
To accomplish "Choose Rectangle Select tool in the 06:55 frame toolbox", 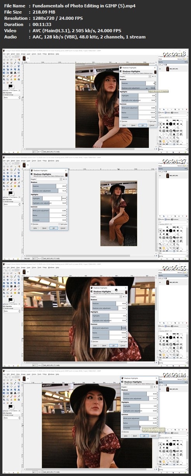I will coord(4,274).
